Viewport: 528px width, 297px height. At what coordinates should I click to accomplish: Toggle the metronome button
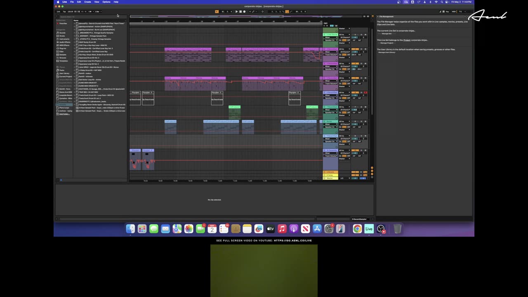(90, 12)
